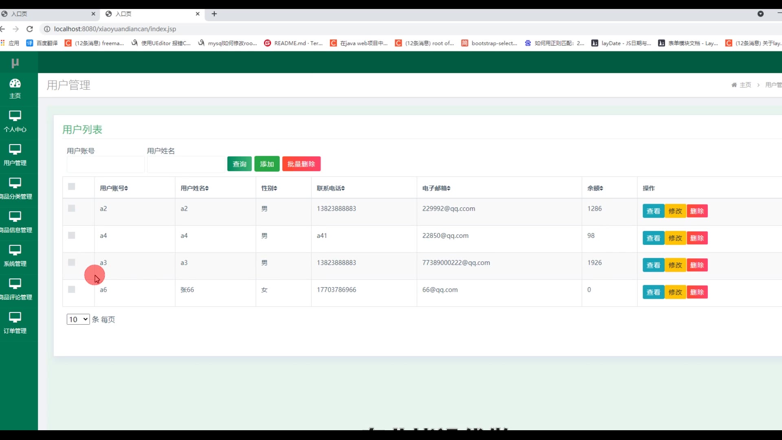This screenshot has width=782, height=440.
Task: Click the 个人中心 monitor icon
Action: [x=15, y=116]
